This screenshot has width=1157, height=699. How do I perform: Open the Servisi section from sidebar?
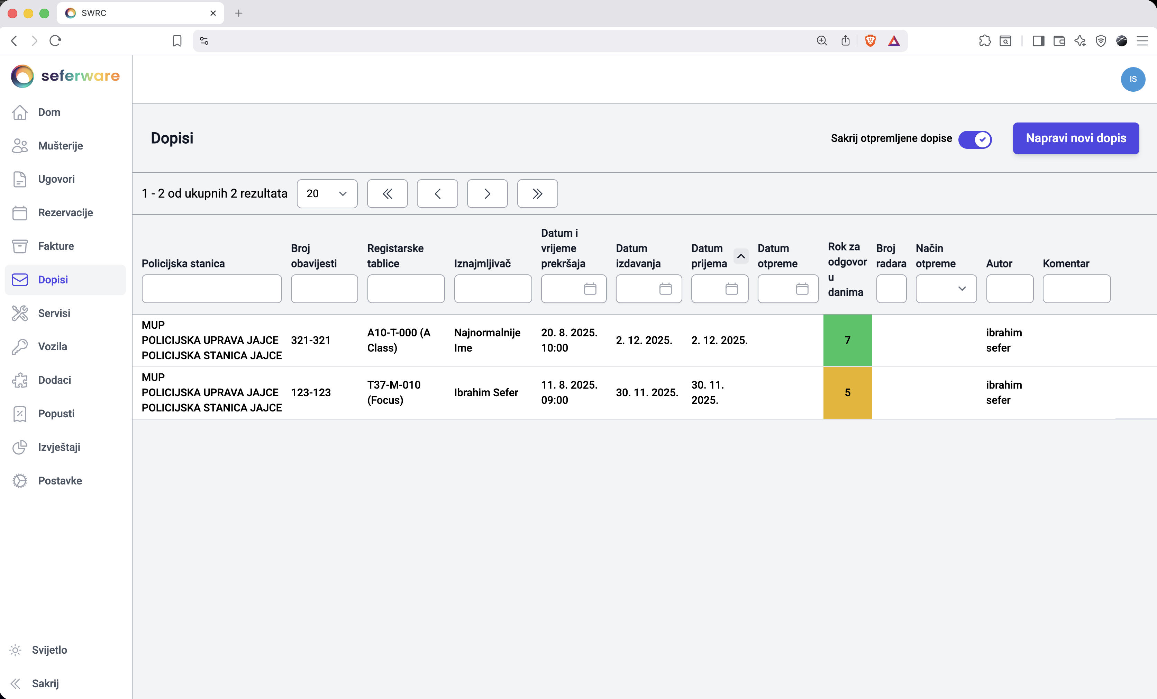54,313
